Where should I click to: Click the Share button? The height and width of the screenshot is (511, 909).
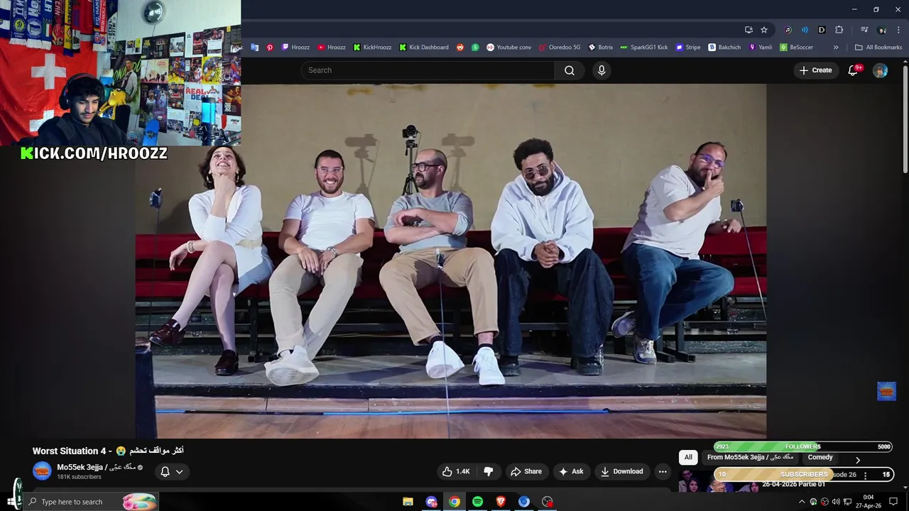[x=526, y=471]
